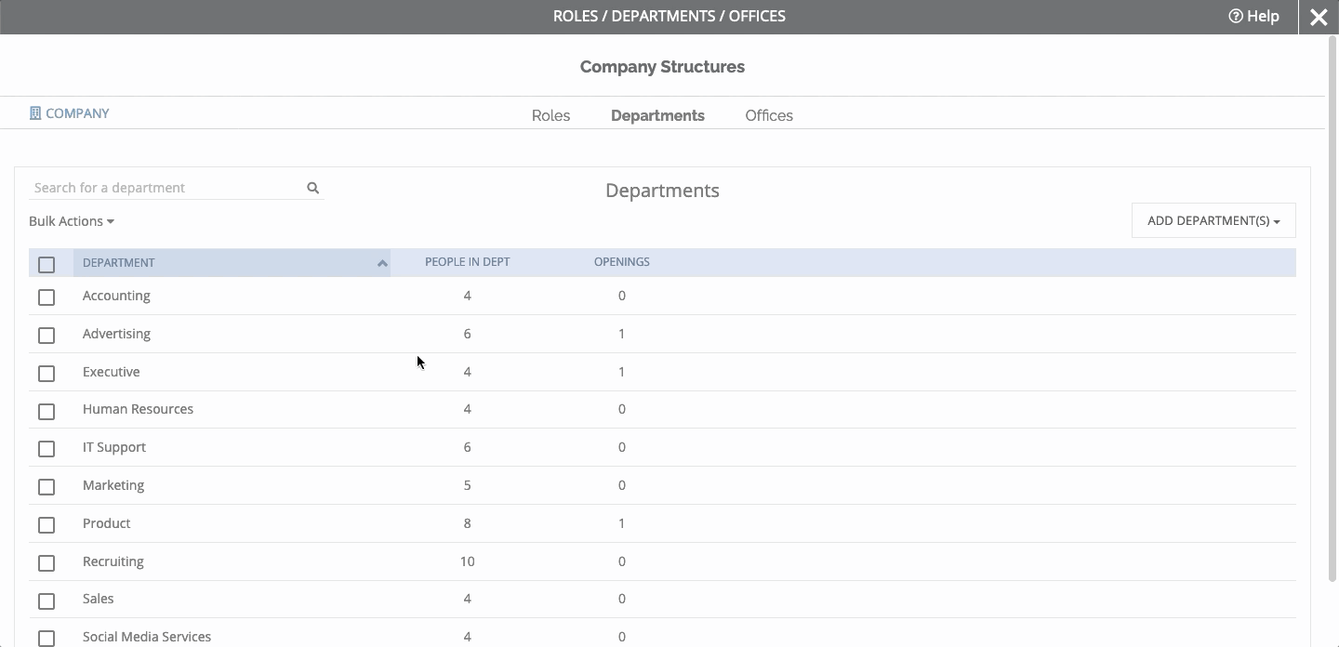Toggle the select-all departments checkbox
Image resolution: width=1339 pixels, height=647 pixels.
coord(46,265)
